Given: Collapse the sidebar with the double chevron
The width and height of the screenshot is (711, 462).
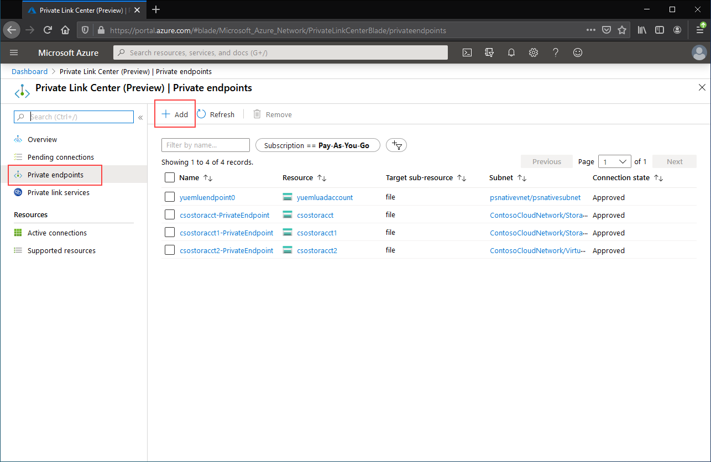Looking at the screenshot, I should 140,117.
